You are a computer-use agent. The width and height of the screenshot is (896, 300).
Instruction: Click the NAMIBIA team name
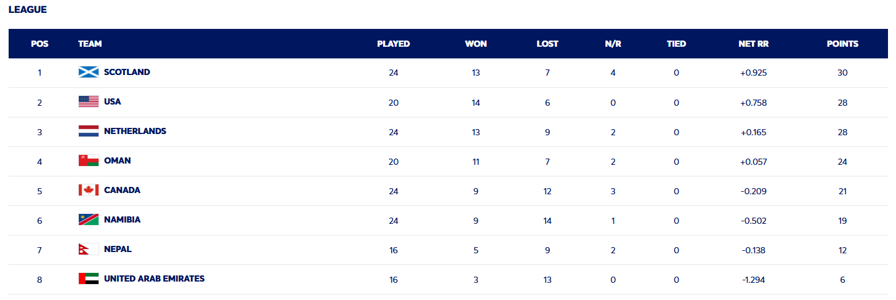[122, 219]
